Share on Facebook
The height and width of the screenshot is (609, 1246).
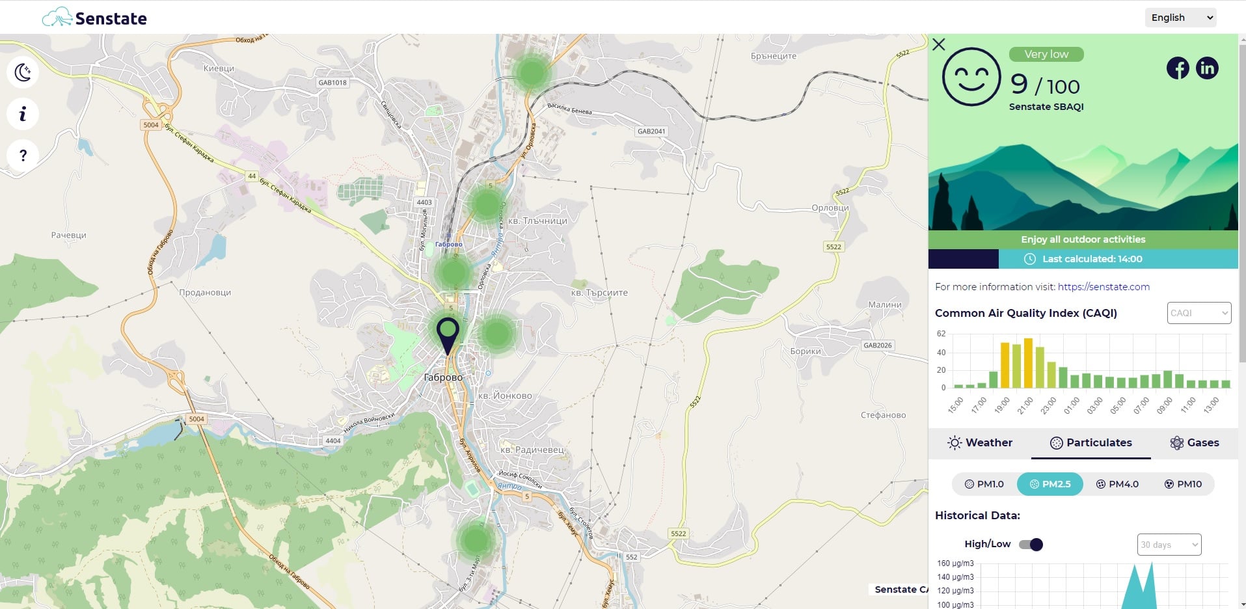tap(1178, 68)
